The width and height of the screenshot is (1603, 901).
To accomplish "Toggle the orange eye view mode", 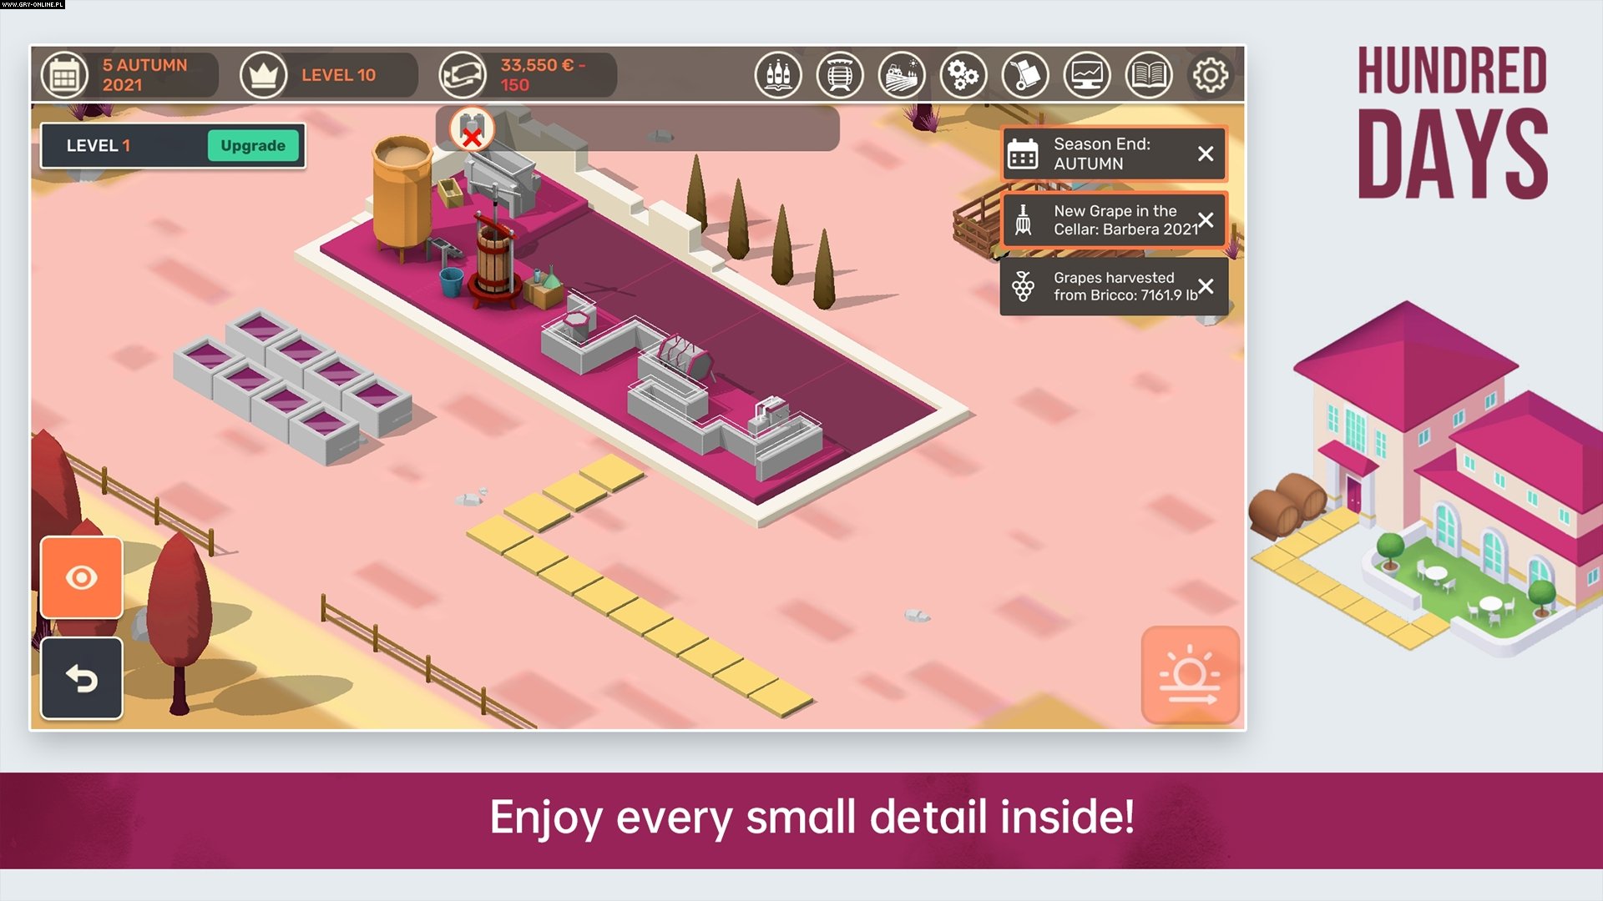I will [81, 577].
